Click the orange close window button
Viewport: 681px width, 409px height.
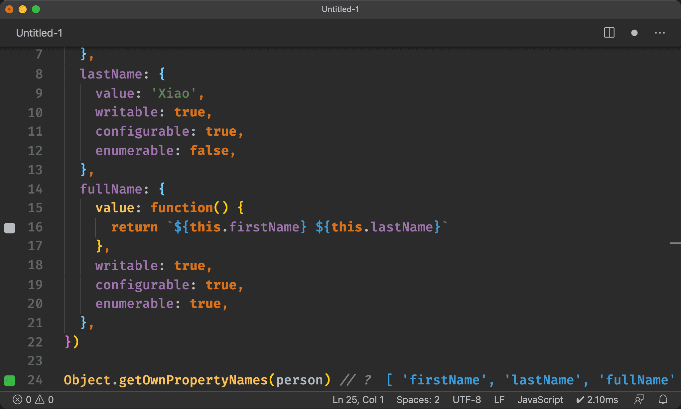point(9,9)
